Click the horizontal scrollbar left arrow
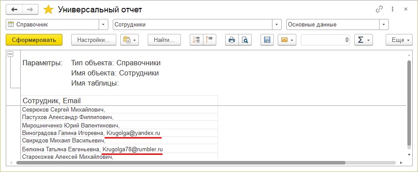Screen dimensions: 418x172 (x=11, y=162)
